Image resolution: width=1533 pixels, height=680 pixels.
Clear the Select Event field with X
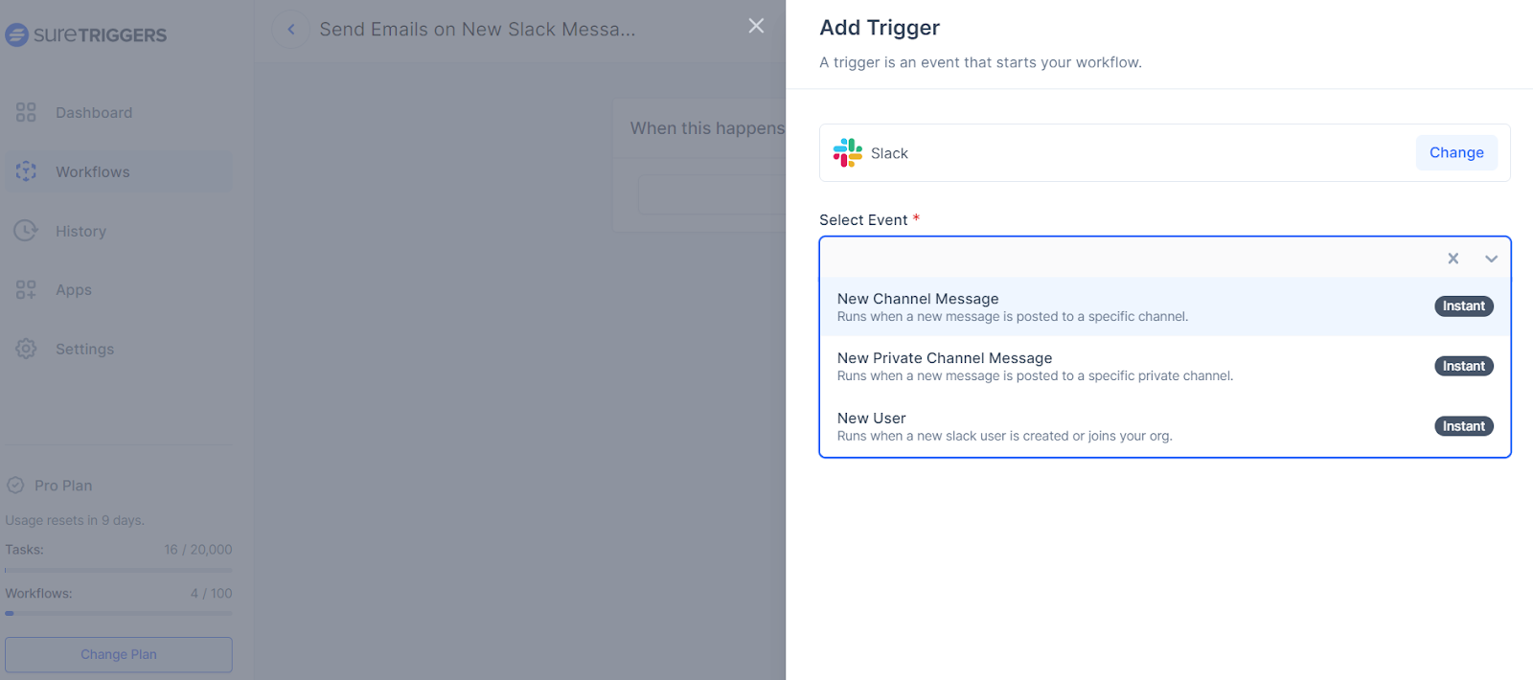[1453, 259]
